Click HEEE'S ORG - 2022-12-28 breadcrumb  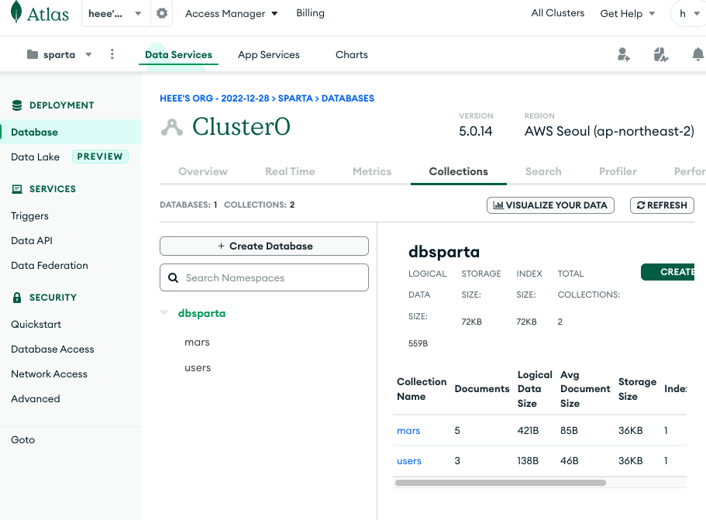[x=215, y=98]
